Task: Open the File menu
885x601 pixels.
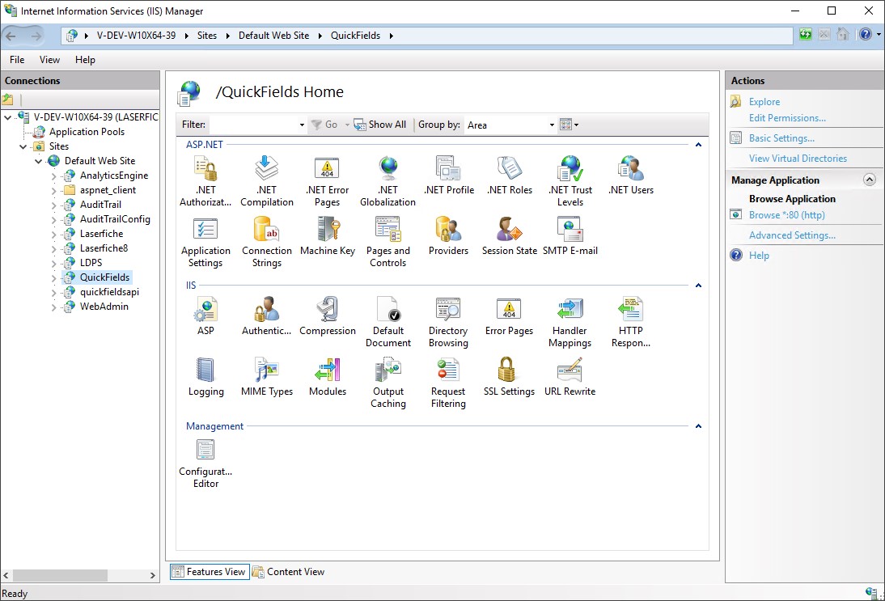Action: [x=17, y=59]
